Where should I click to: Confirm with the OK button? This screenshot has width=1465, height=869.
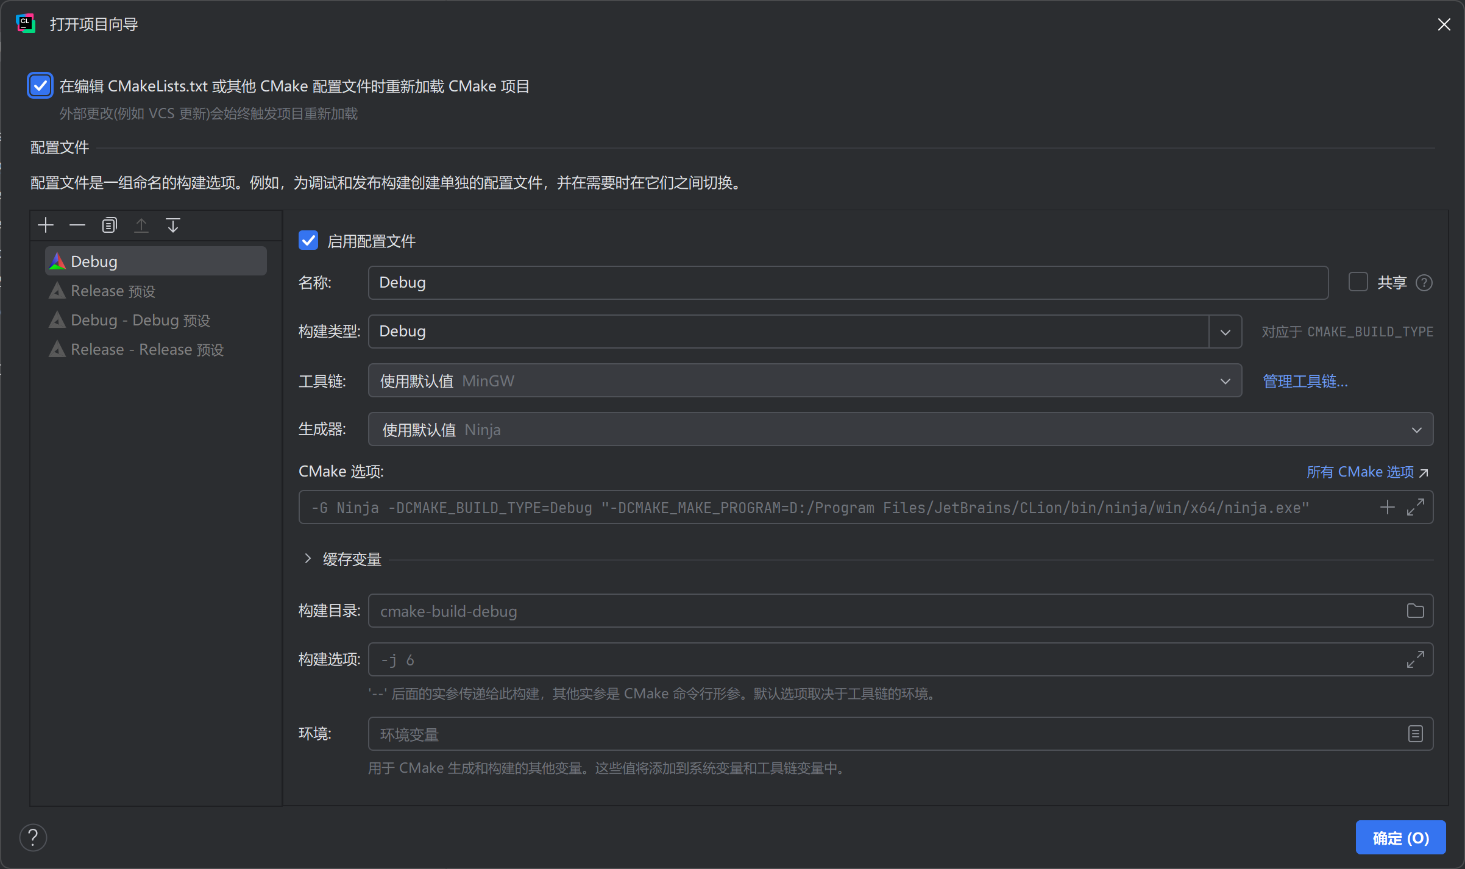[1400, 837]
